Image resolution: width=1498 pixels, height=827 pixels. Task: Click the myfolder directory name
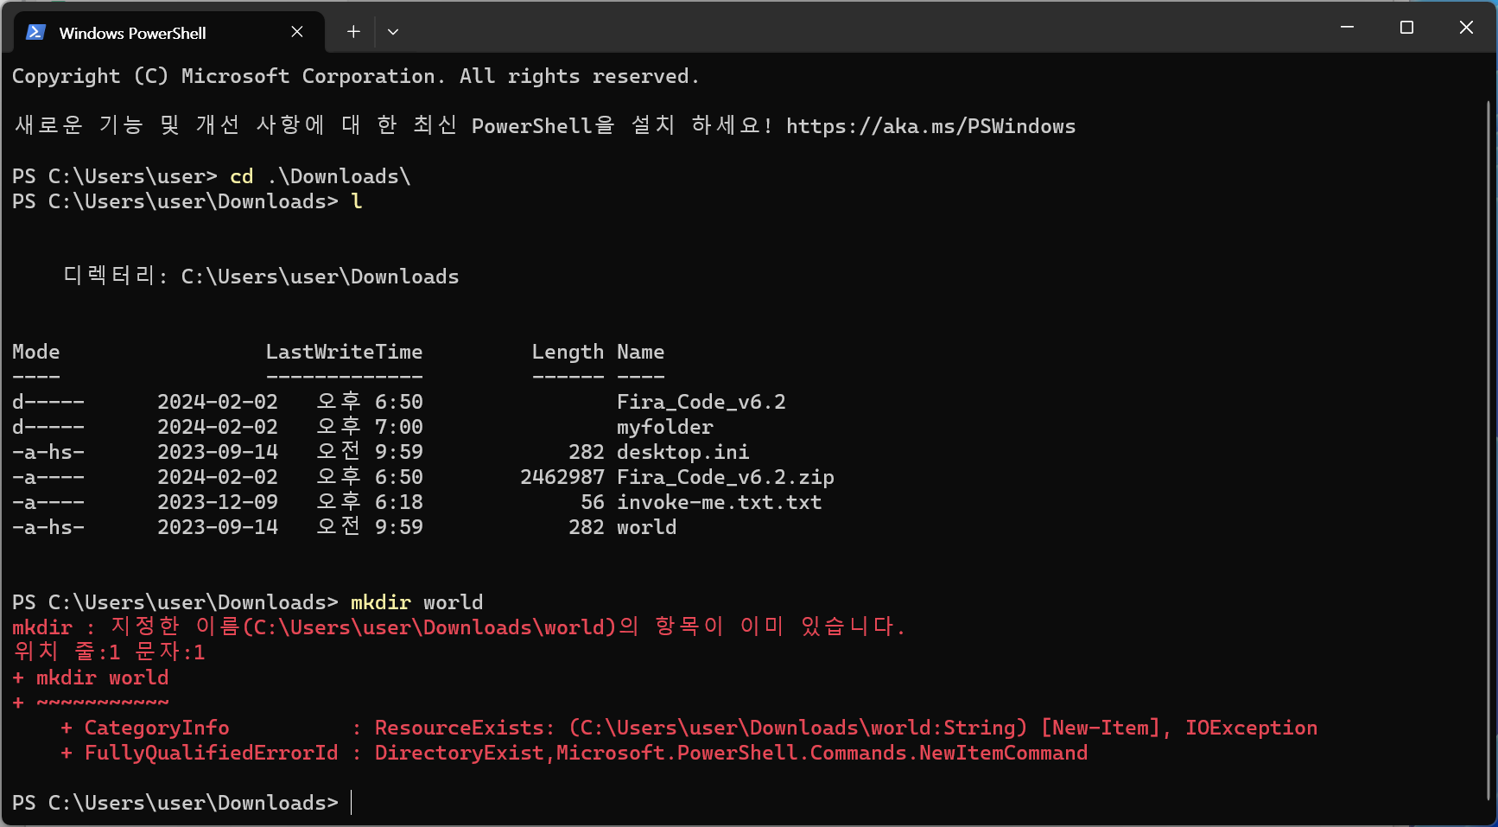tap(665, 427)
